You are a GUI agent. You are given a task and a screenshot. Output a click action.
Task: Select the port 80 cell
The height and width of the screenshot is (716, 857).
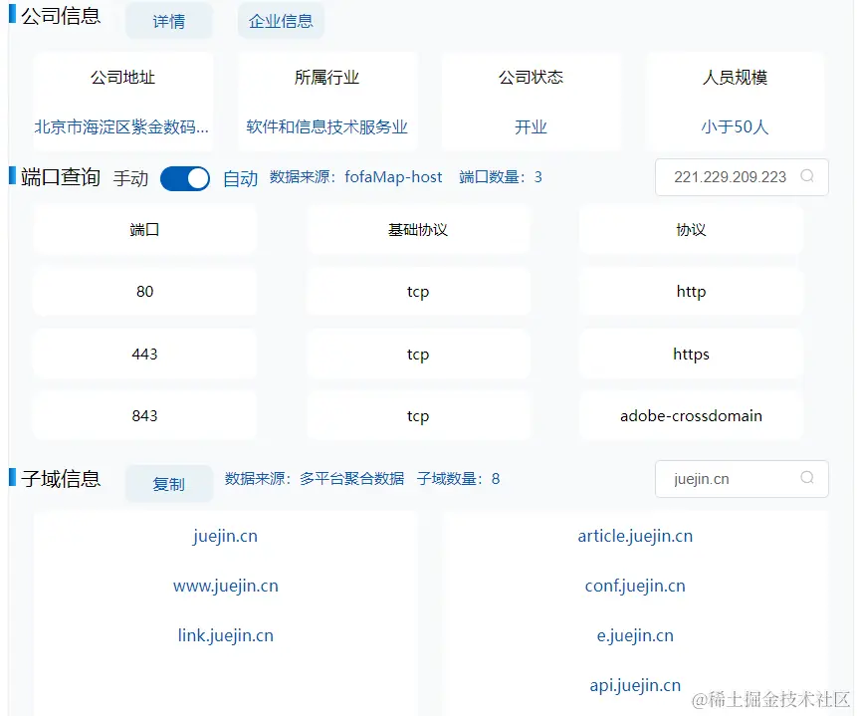click(x=145, y=291)
